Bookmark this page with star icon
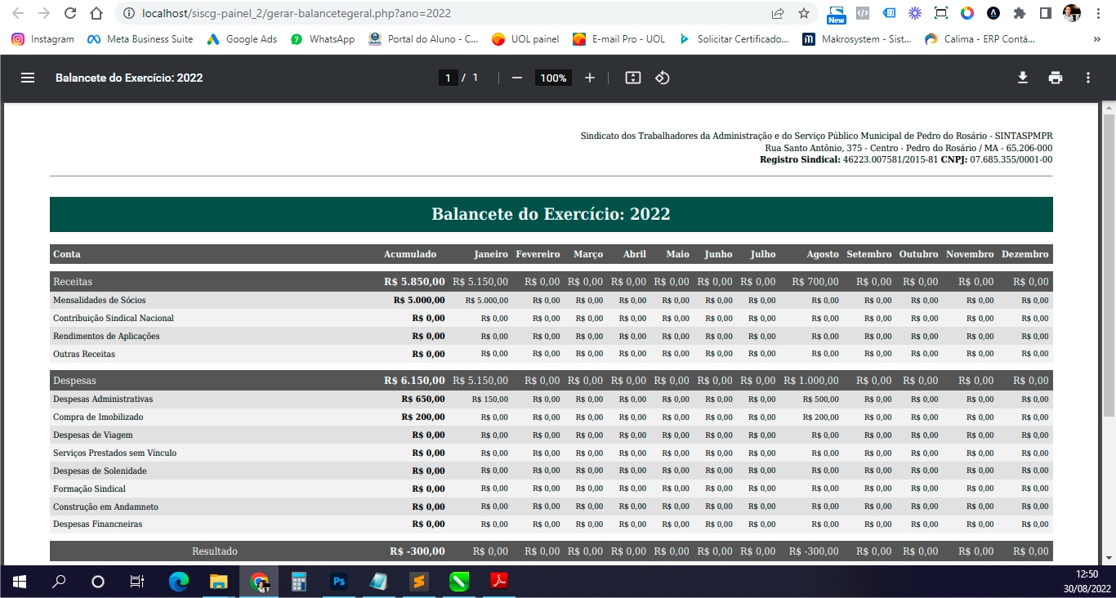The height and width of the screenshot is (598, 1116). (804, 13)
